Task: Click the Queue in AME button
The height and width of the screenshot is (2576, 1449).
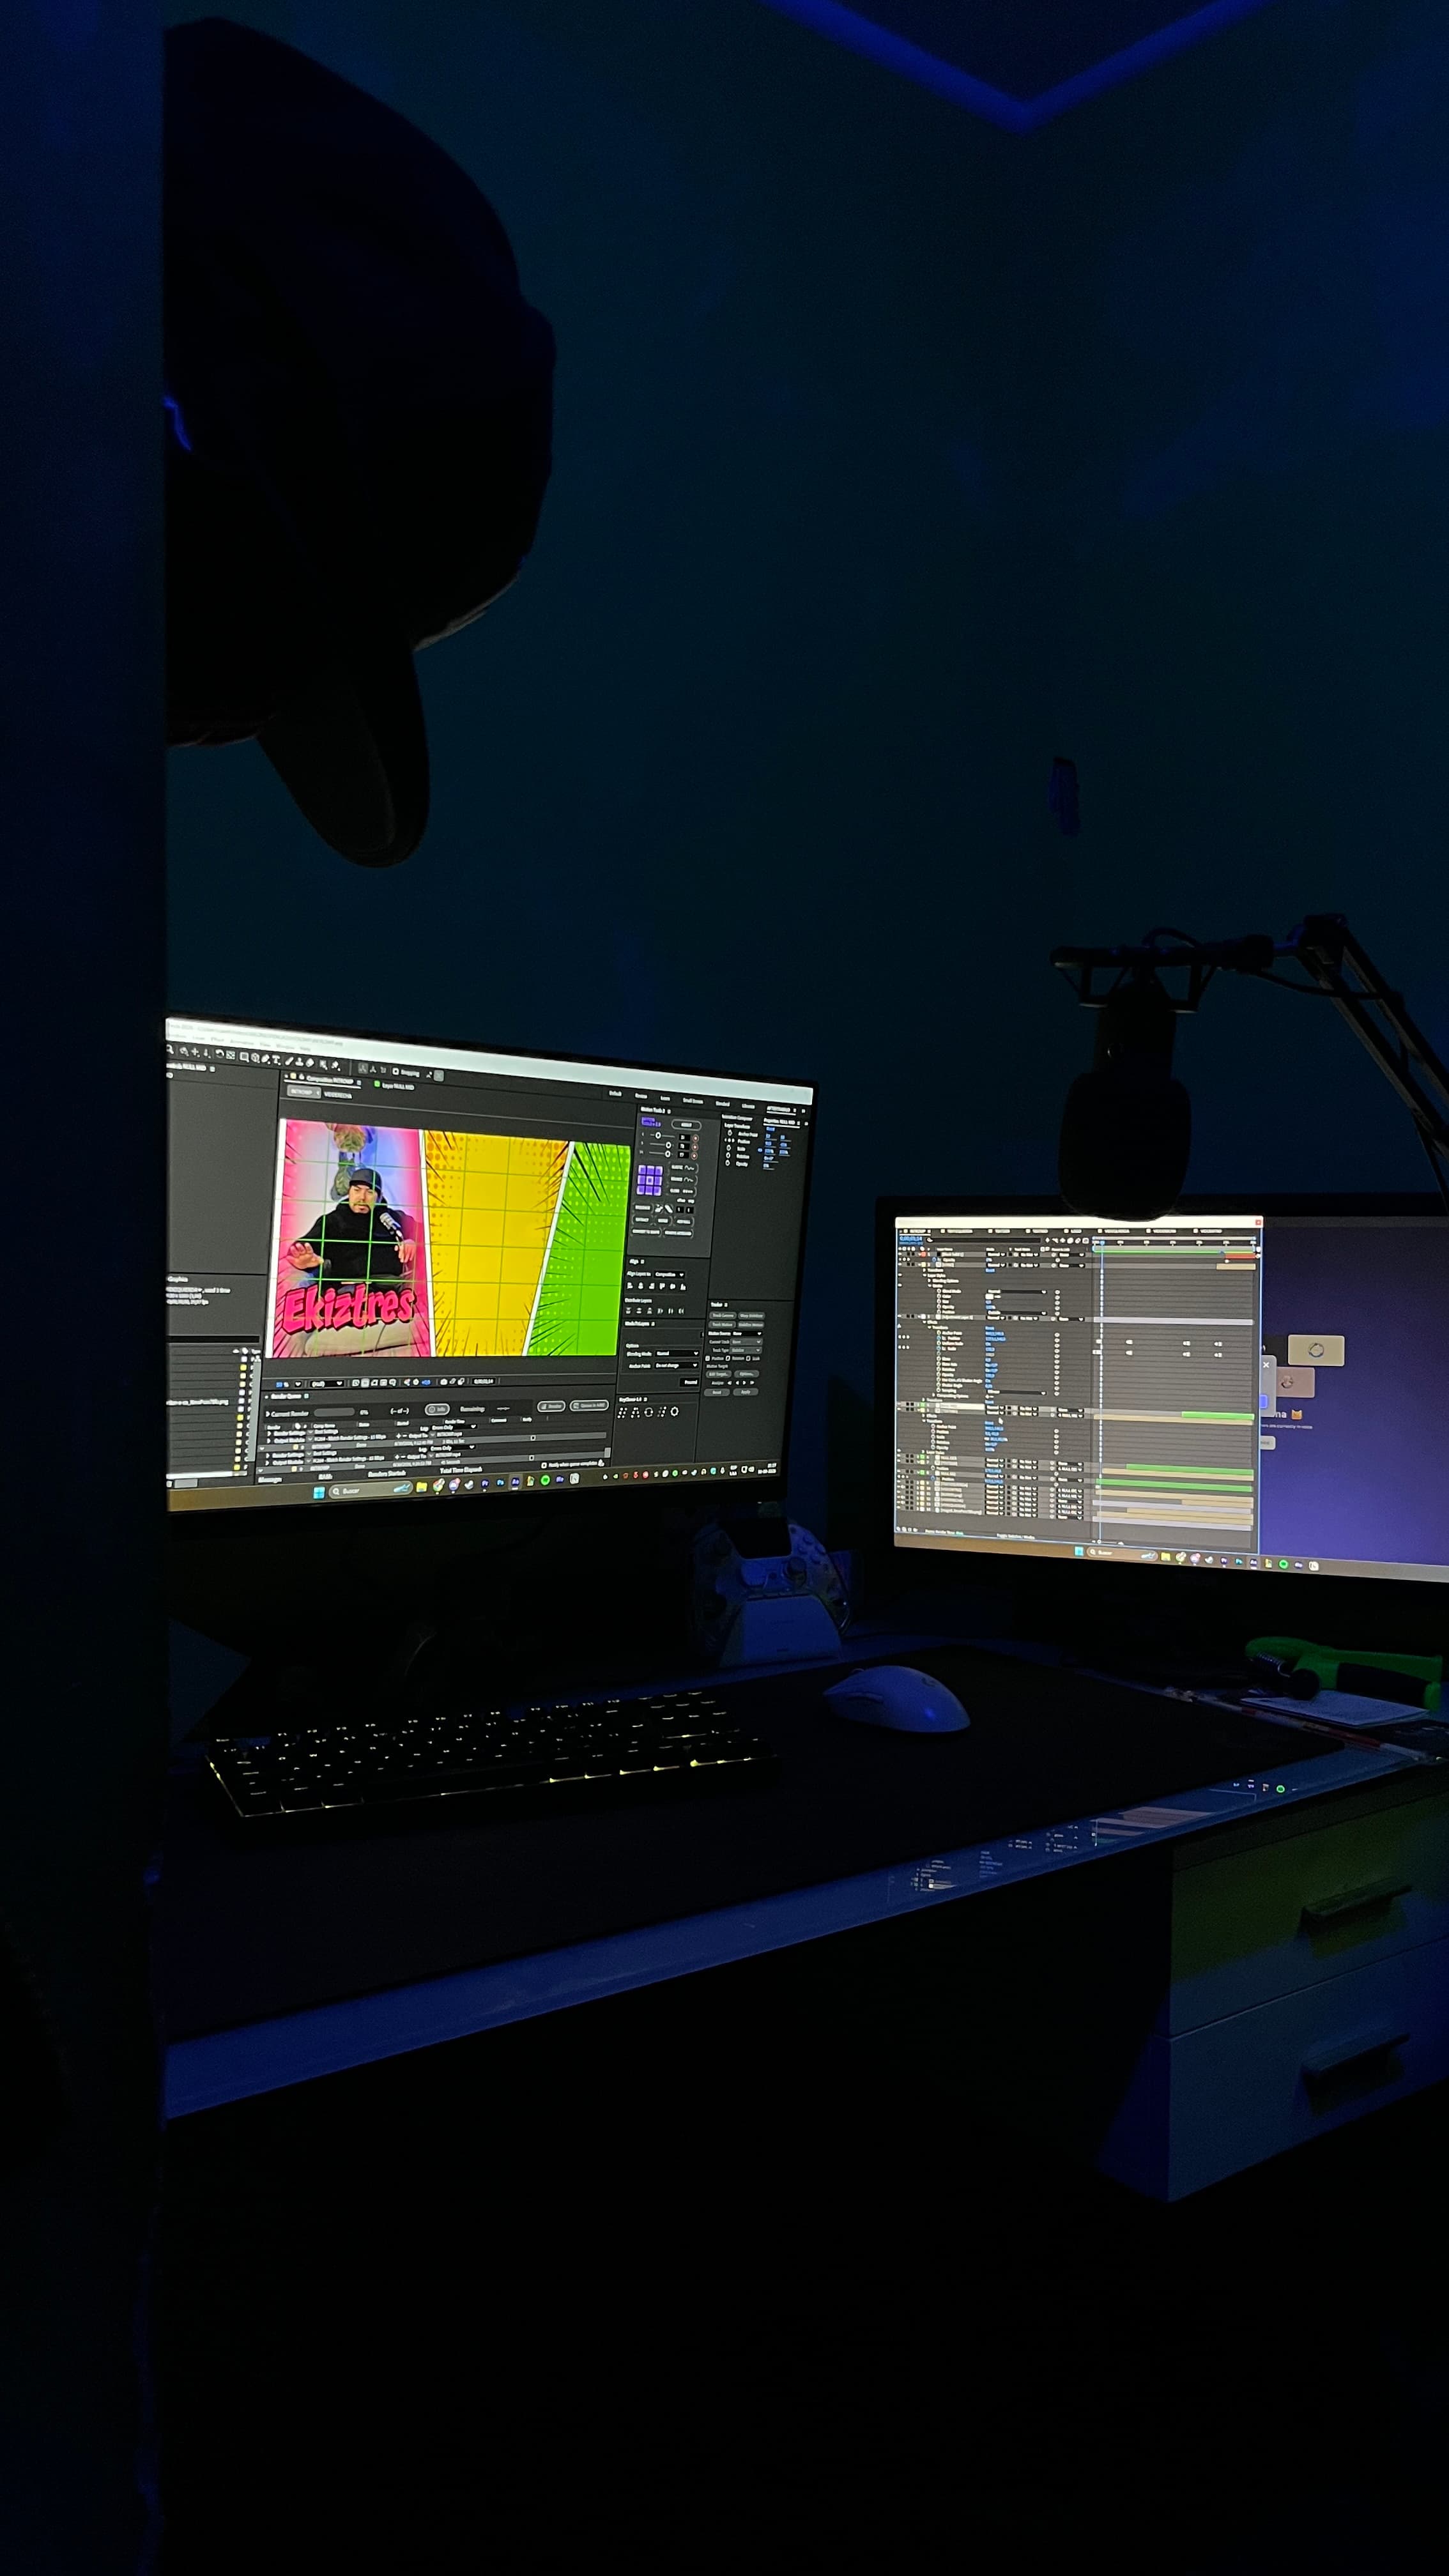Action: 589,1405
